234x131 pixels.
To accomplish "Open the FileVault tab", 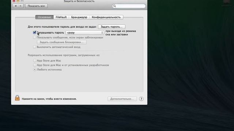I will tap(61, 17).
